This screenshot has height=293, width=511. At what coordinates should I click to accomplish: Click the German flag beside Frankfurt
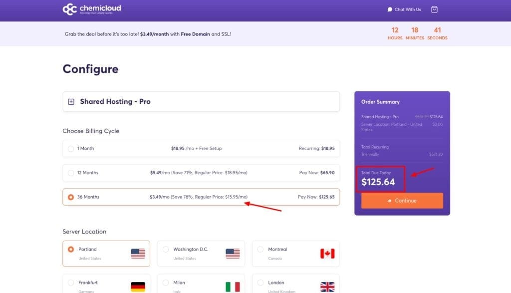pyautogui.click(x=138, y=285)
